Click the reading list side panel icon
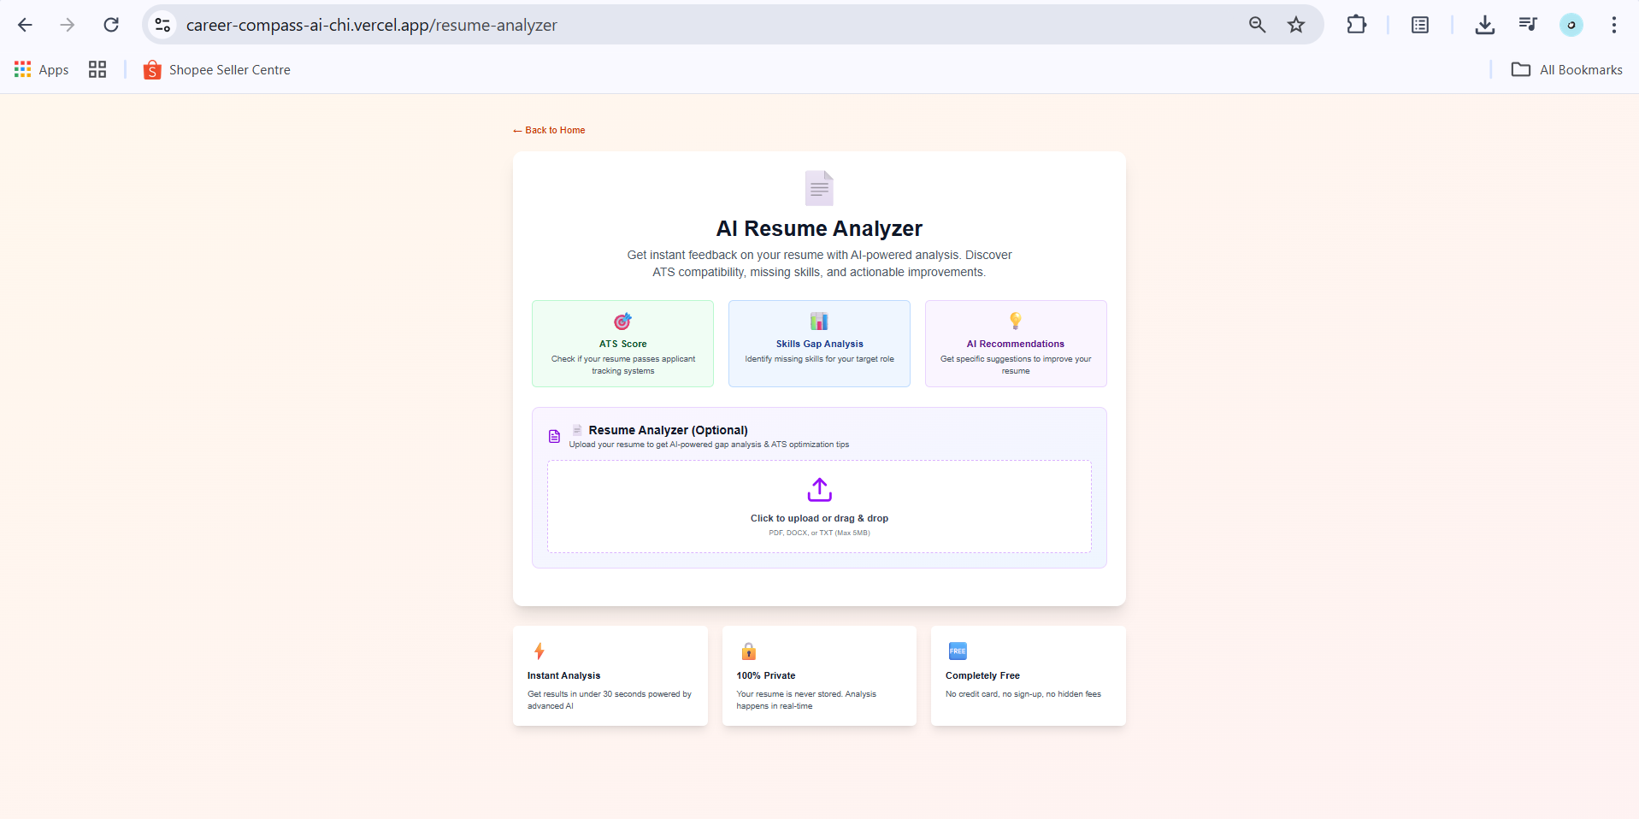Viewport: 1639px width, 819px height. tap(1420, 25)
